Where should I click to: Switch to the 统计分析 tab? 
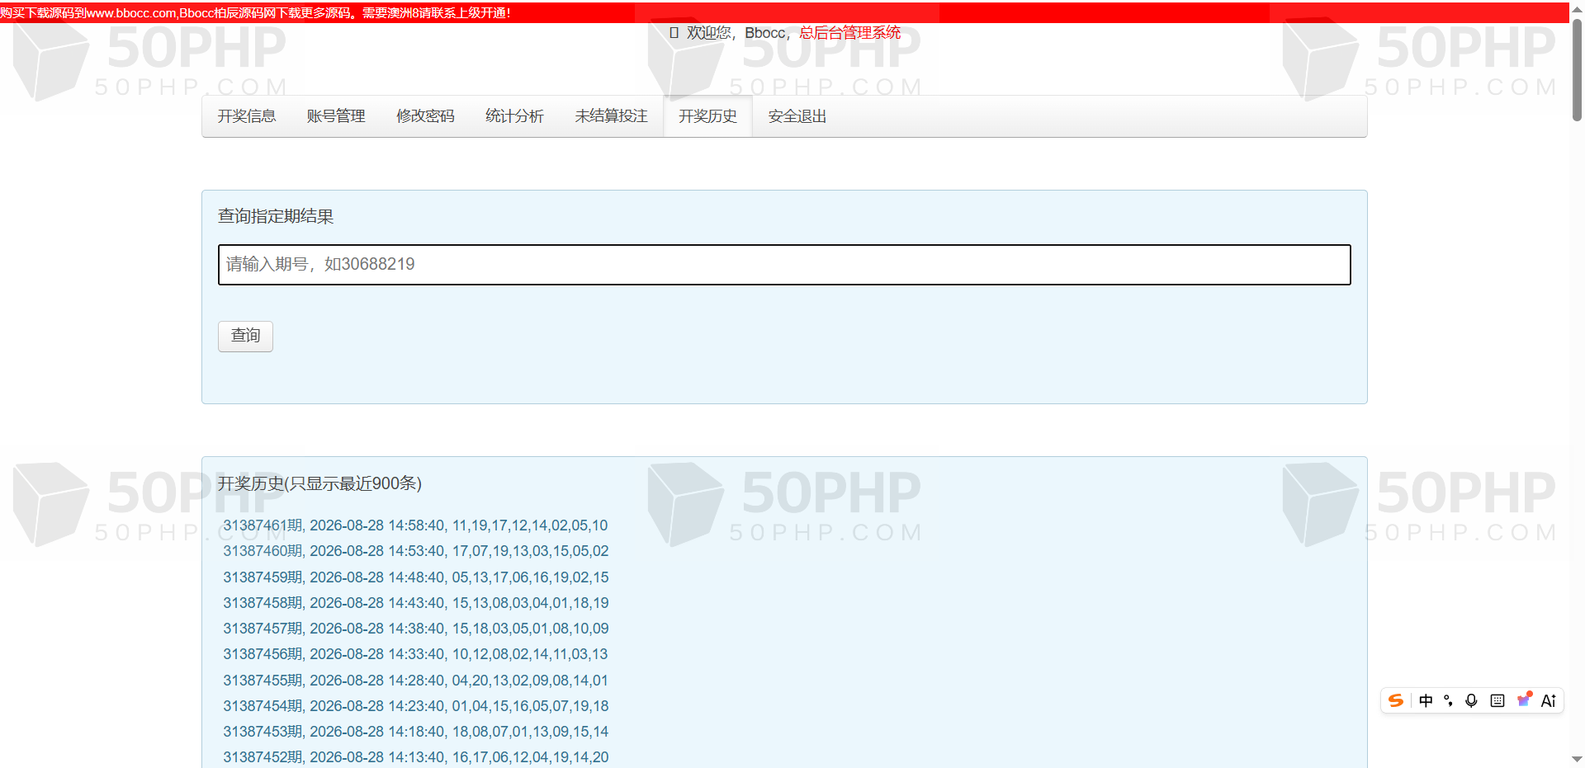pyautogui.click(x=514, y=116)
